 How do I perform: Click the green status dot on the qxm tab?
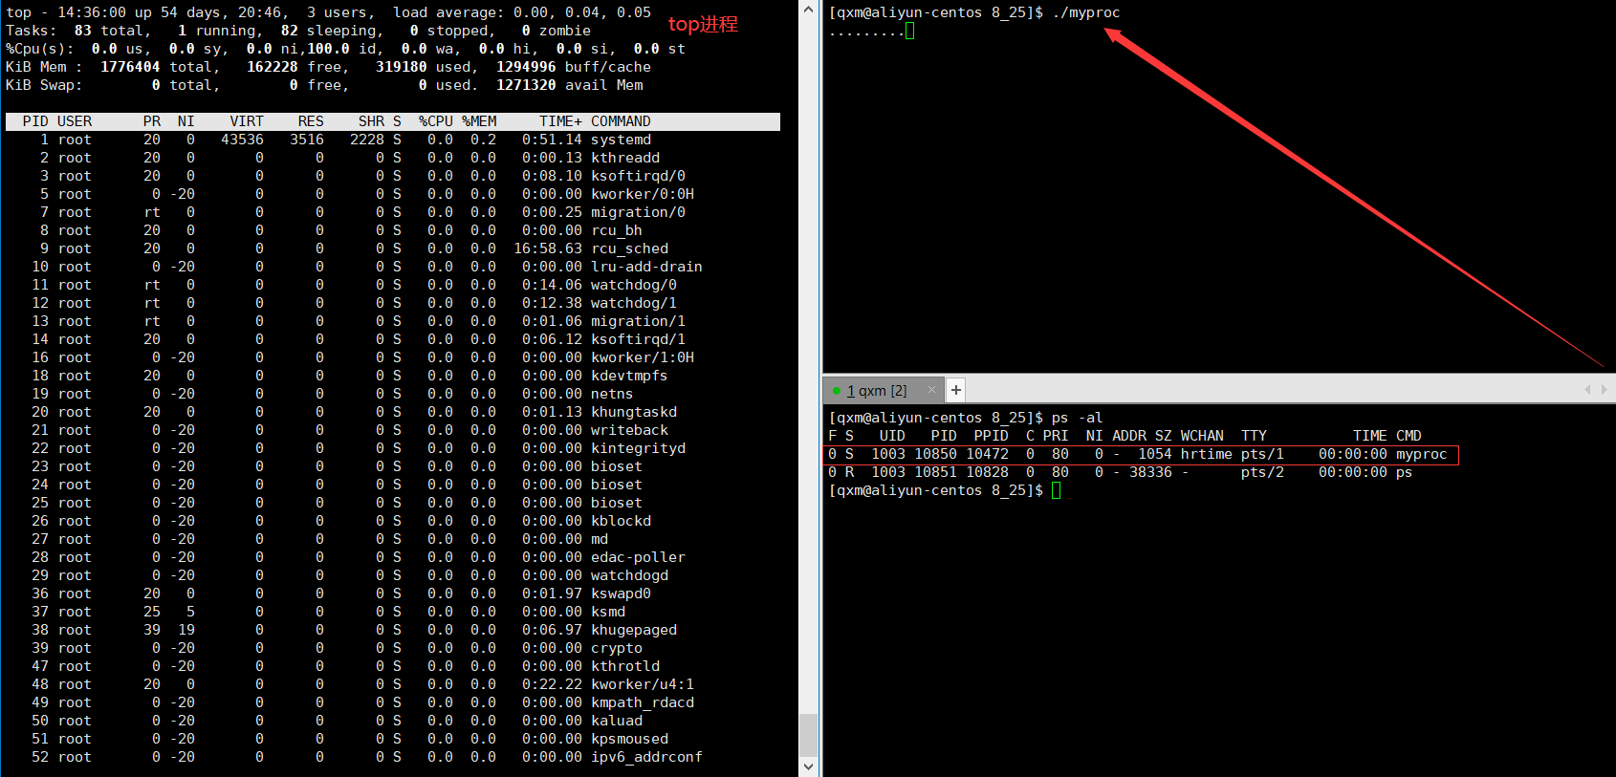[837, 391]
